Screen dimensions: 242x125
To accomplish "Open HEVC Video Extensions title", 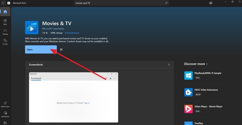I will (206, 90).
